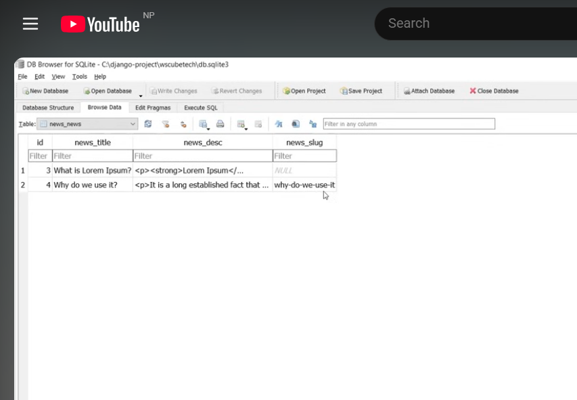
Task: Switch to Execute SQL tab
Action: [x=201, y=108]
